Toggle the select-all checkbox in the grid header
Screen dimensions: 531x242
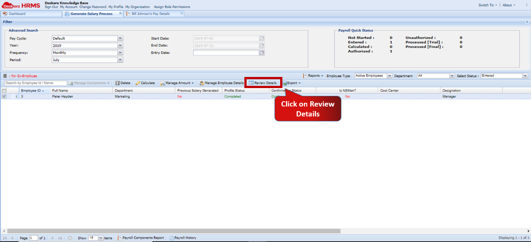pyautogui.click(x=3, y=90)
